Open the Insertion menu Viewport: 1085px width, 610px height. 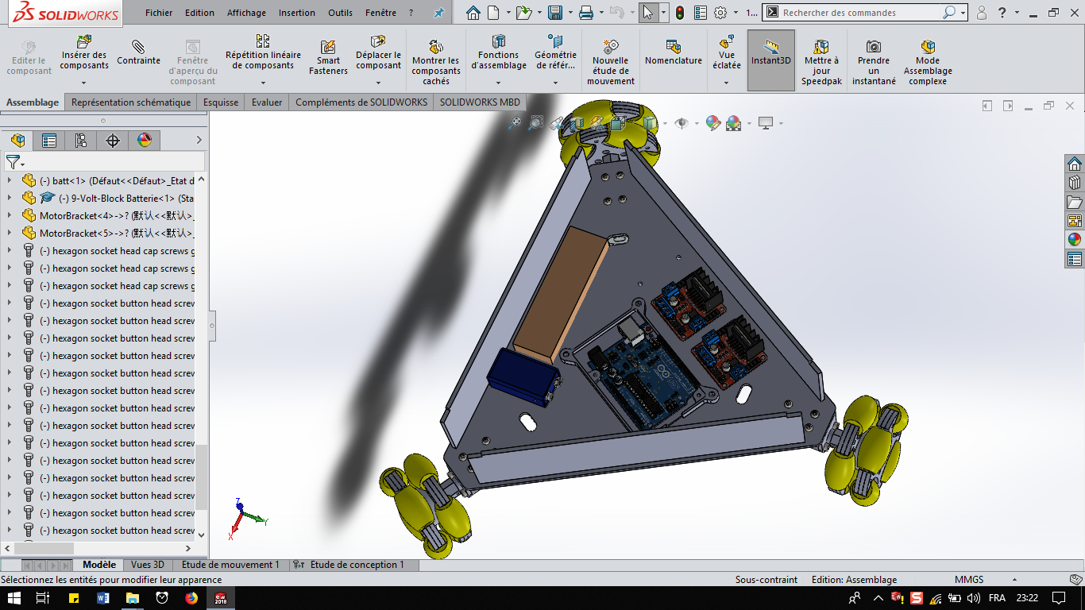pos(296,13)
